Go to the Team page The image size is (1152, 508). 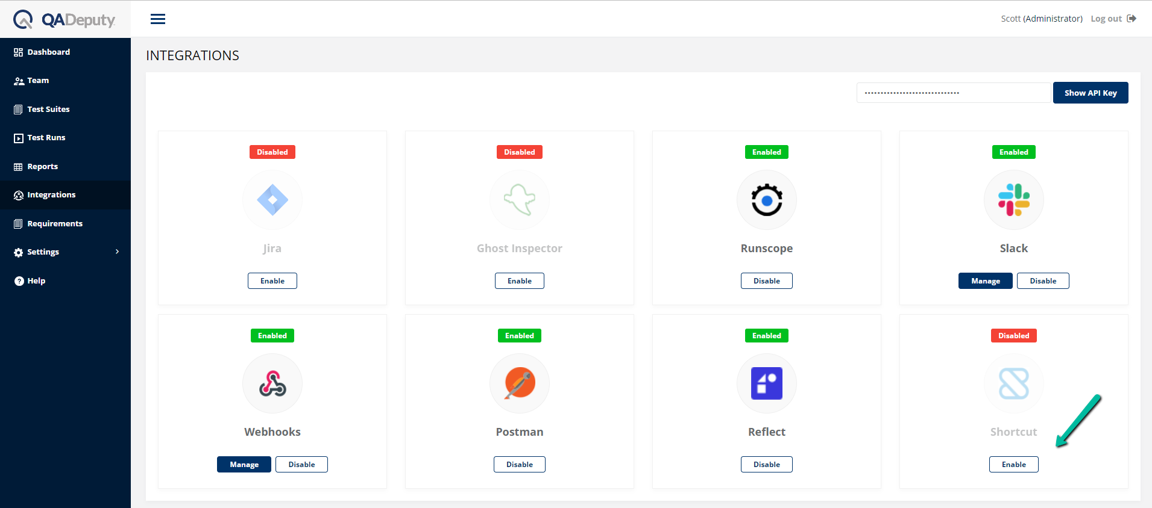coord(65,81)
